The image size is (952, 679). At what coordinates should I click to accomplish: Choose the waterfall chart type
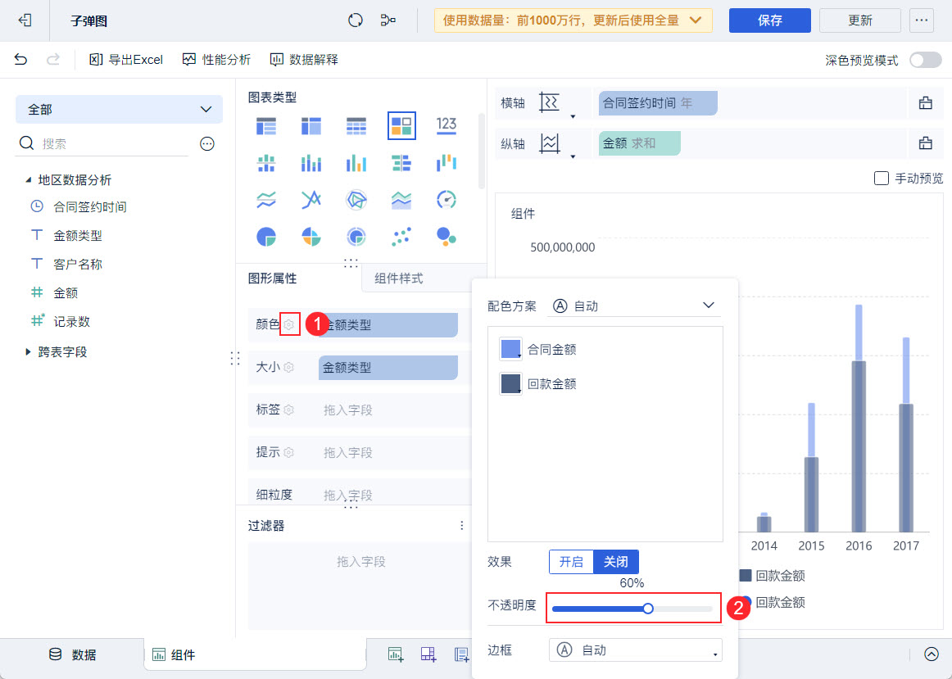click(x=447, y=163)
